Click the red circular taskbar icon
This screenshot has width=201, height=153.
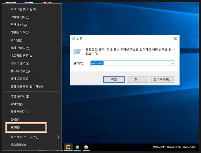click(86, 147)
